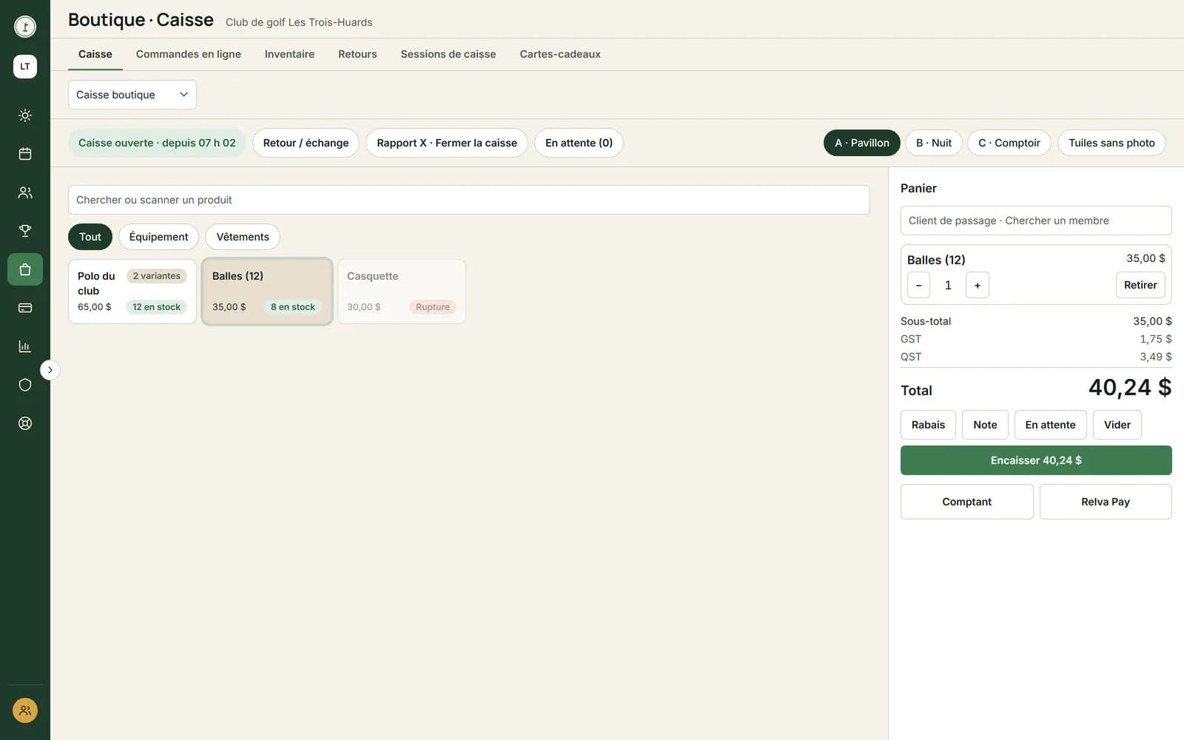Viewport: 1184px width, 740px height.
Task: Open the credit card icon in the sidebar
Action: point(25,308)
